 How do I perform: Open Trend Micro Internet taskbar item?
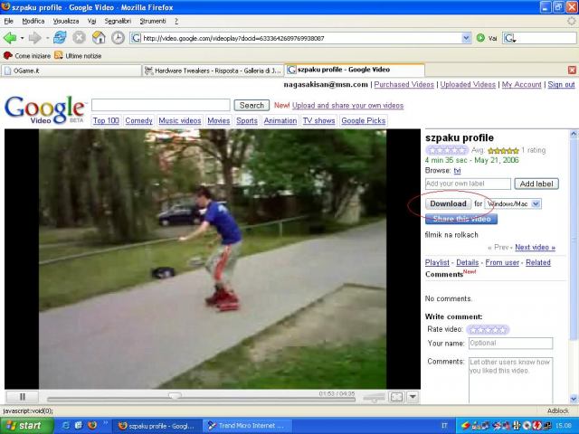click(x=248, y=426)
